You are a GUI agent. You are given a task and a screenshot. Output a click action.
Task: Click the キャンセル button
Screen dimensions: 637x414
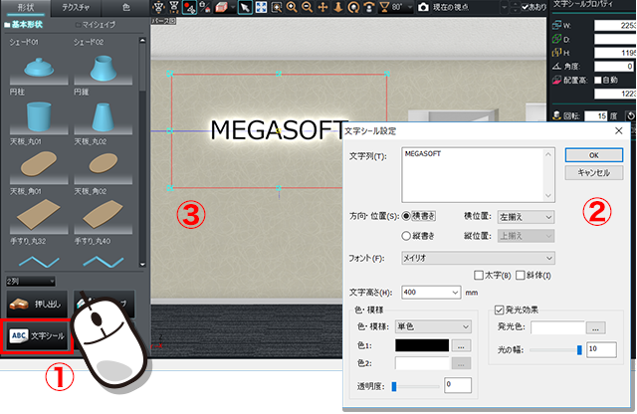pyautogui.click(x=592, y=172)
